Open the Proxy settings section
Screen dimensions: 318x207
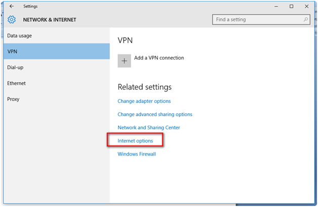(x=13, y=99)
